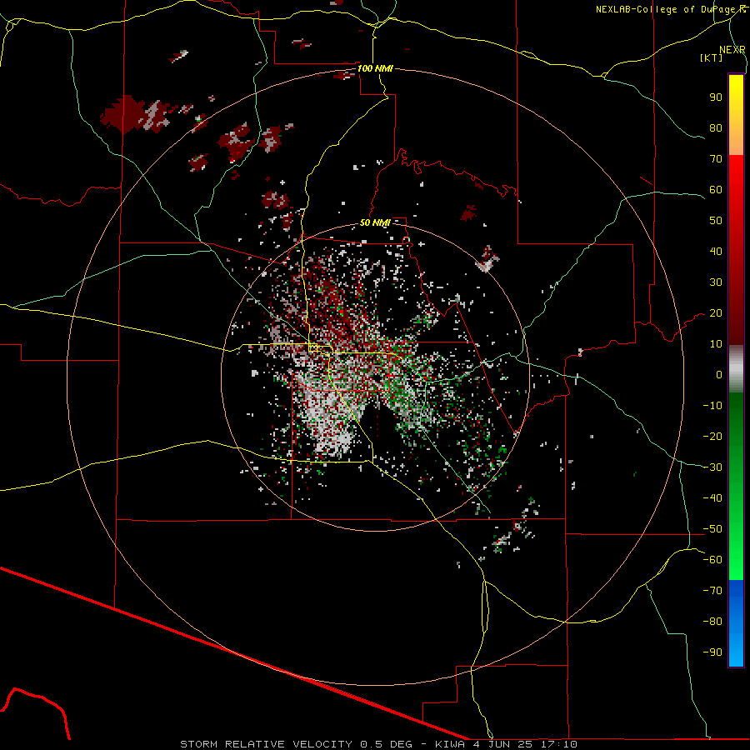Image resolution: width=750 pixels, height=750 pixels.
Task: Click the [KT] units label
Action: 711,57
